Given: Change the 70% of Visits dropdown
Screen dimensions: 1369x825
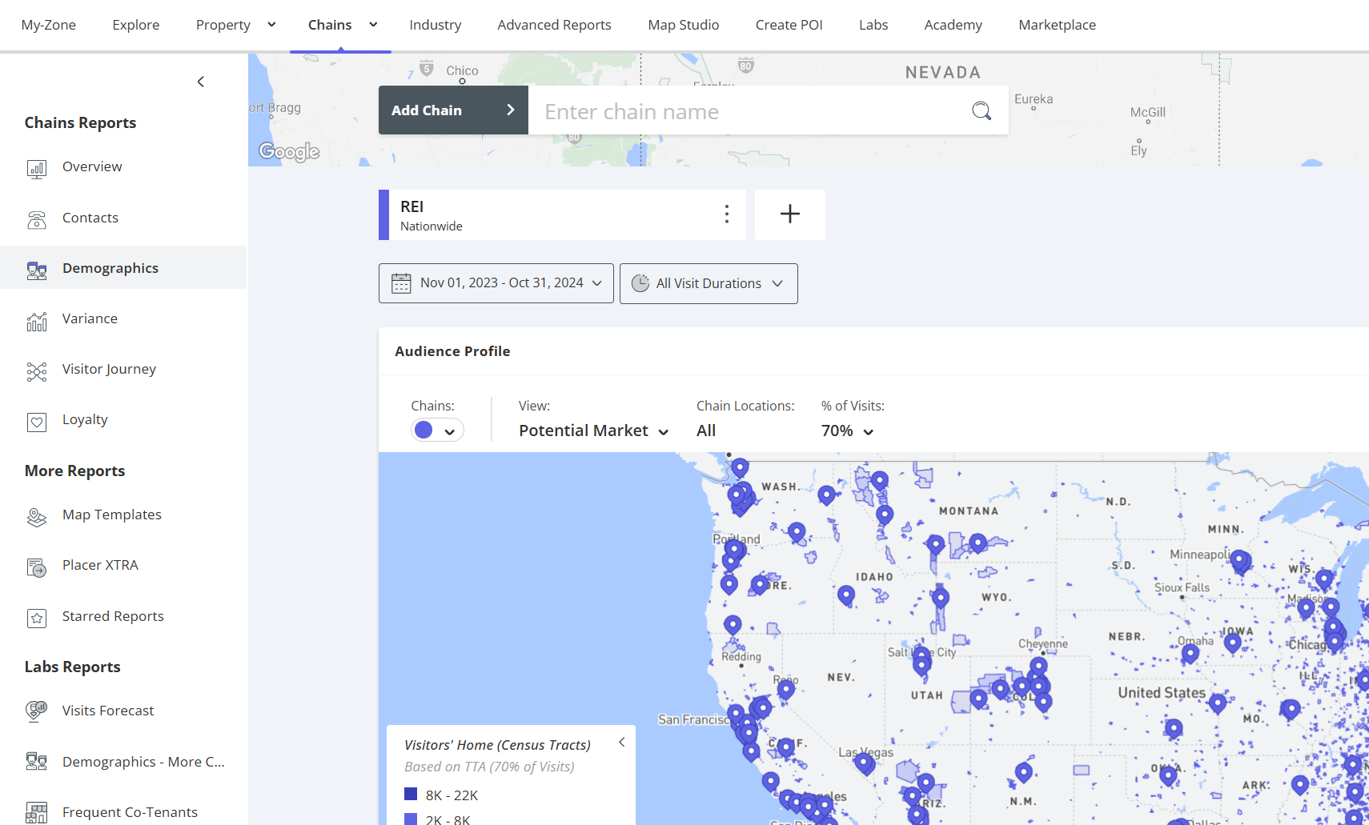Looking at the screenshot, I should 847,431.
